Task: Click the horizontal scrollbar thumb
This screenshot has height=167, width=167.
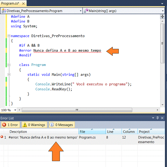Action: pyautogui.click(x=77, y=110)
